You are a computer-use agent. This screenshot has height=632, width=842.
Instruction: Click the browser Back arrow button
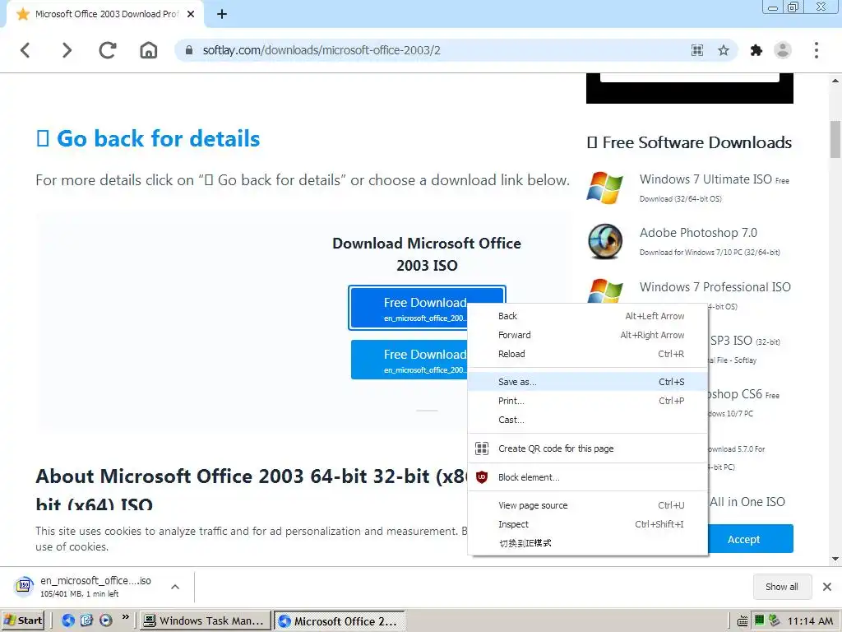click(25, 50)
